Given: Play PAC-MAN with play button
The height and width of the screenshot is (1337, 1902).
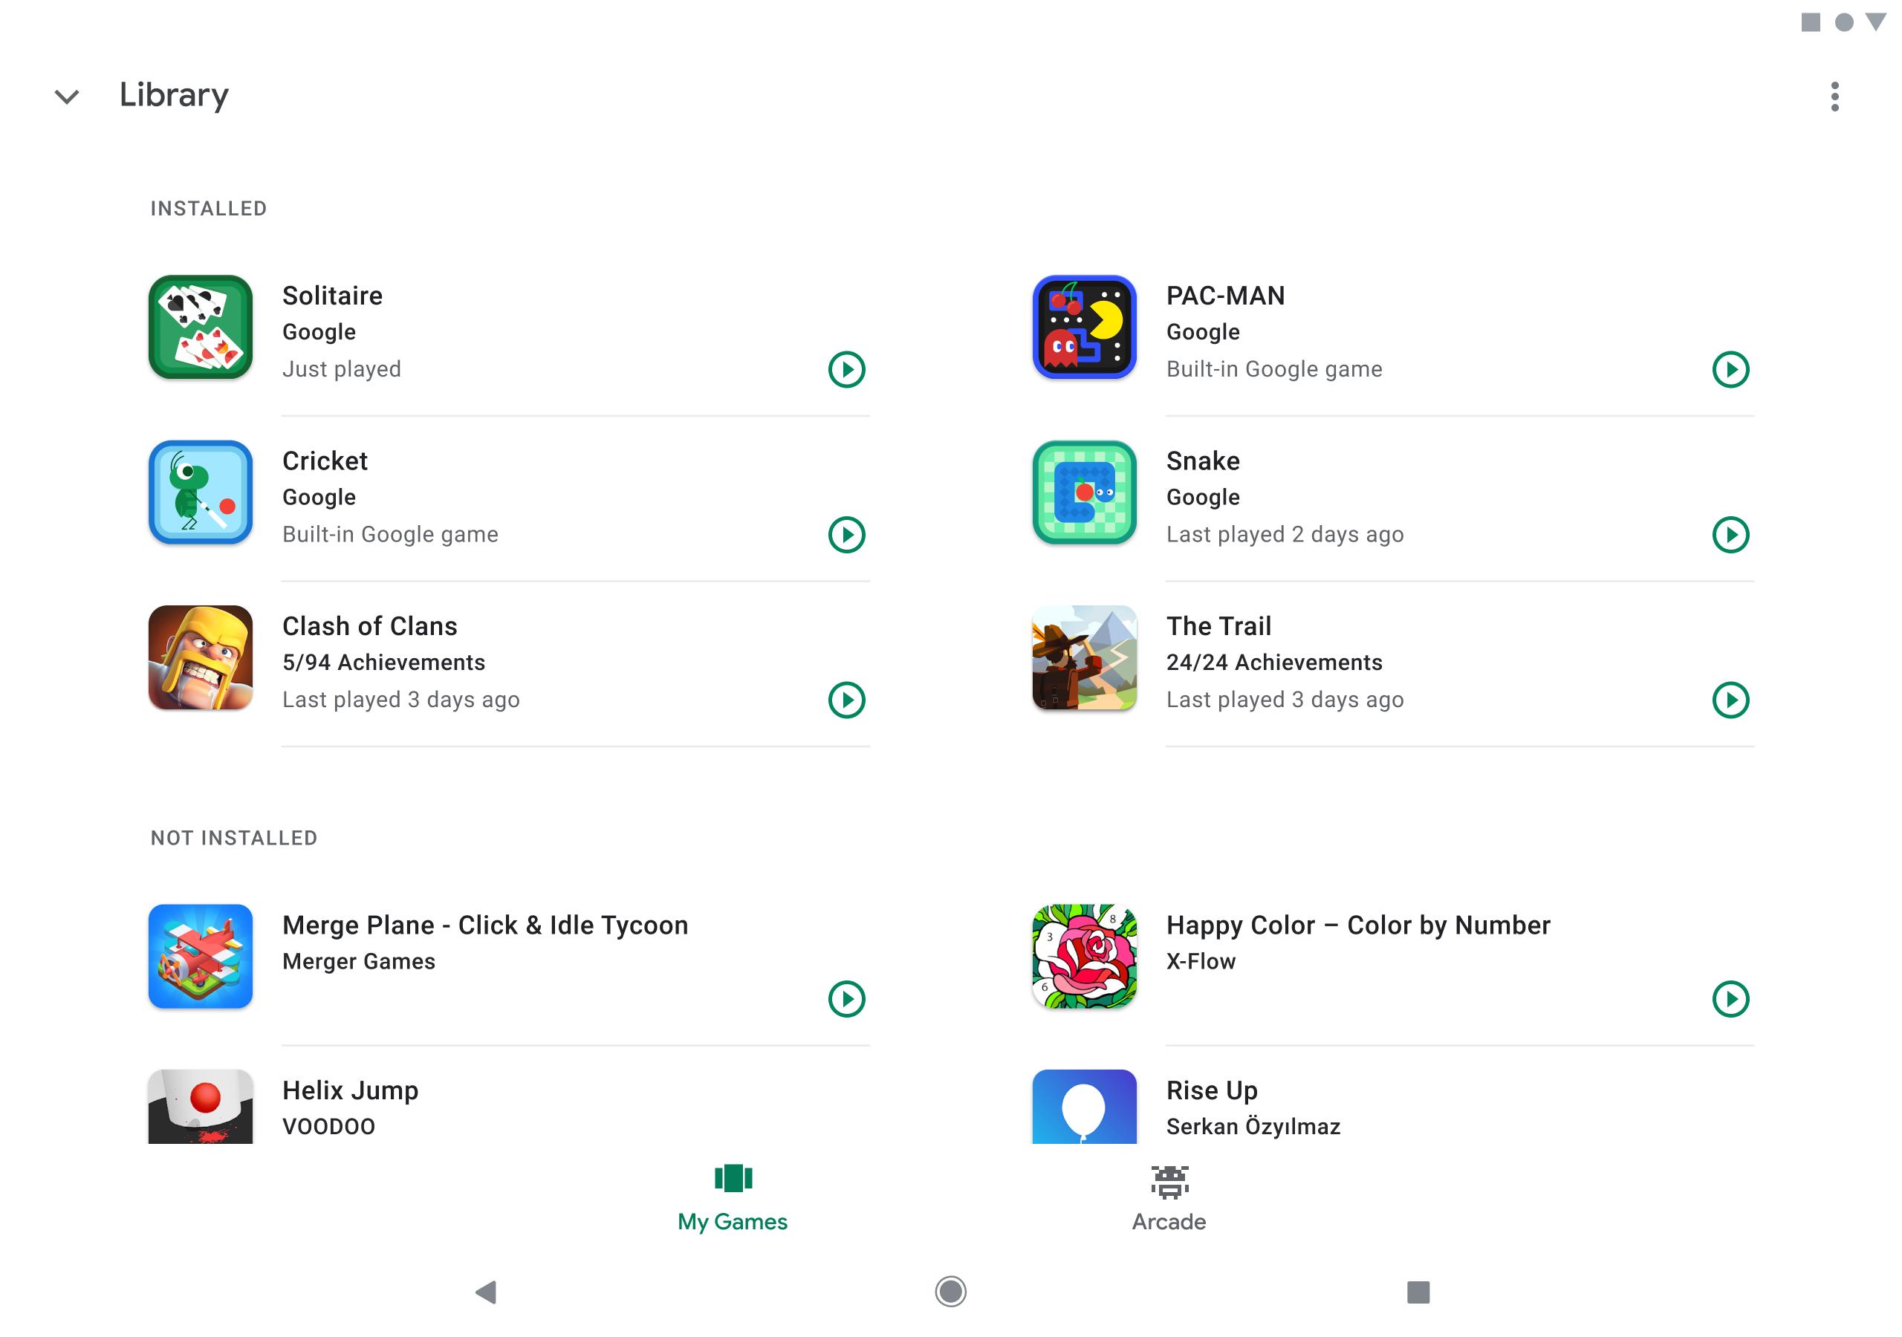Looking at the screenshot, I should coord(1731,369).
